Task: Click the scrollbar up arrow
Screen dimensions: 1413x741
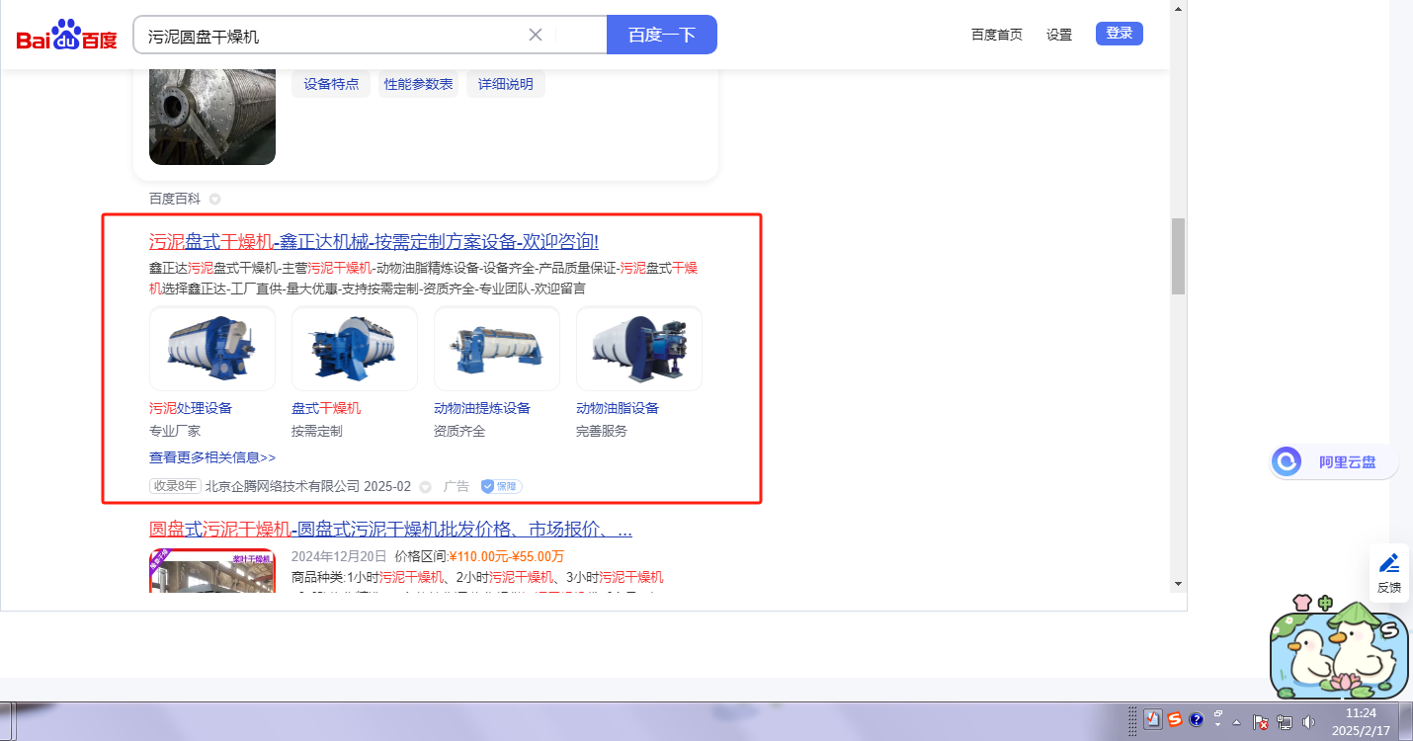Action: click(1178, 8)
